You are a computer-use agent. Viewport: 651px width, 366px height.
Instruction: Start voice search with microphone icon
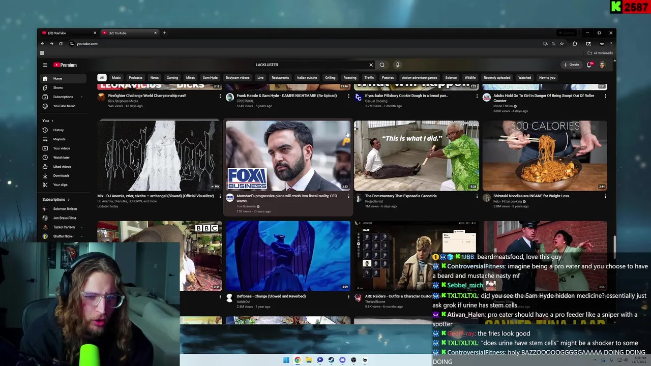coord(398,65)
